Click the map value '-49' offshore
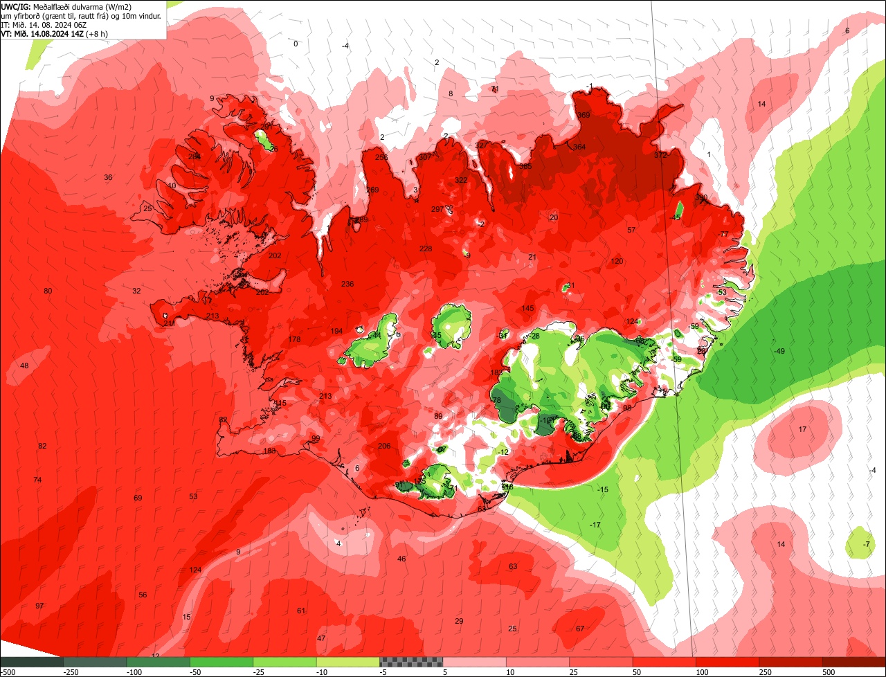Image resolution: width=886 pixels, height=677 pixels. point(779,352)
